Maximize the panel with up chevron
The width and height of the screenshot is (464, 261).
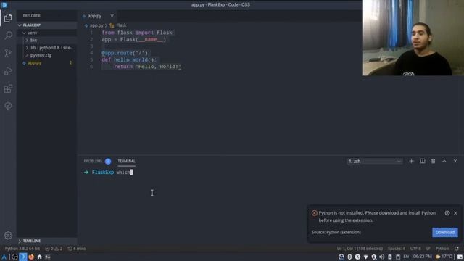444,161
